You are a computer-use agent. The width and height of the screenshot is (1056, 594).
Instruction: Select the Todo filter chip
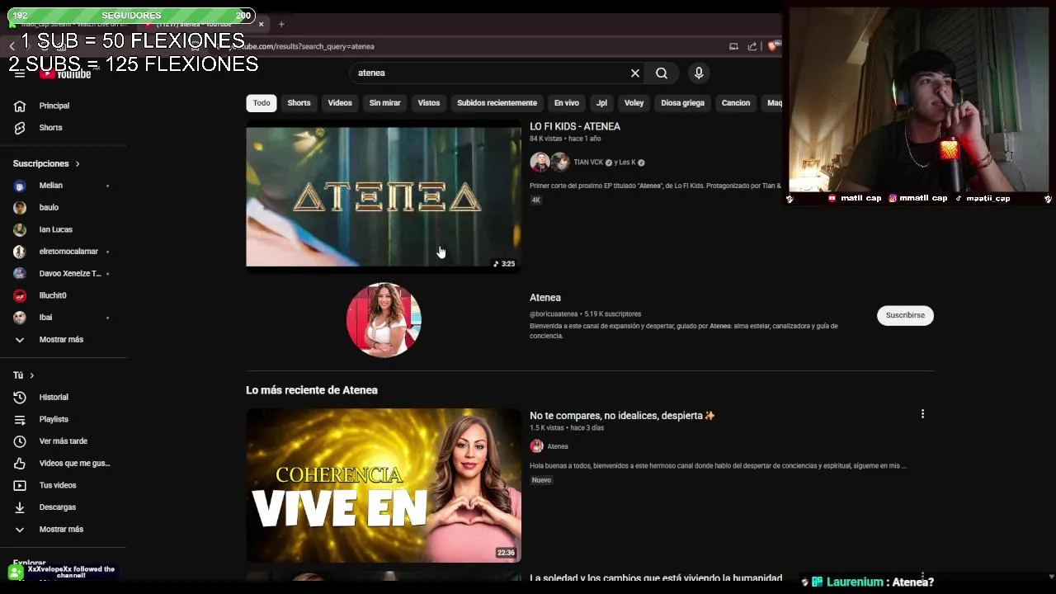(x=262, y=103)
